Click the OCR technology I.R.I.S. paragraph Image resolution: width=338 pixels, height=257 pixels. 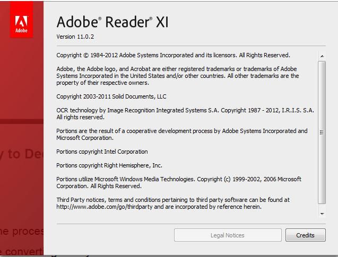185,113
